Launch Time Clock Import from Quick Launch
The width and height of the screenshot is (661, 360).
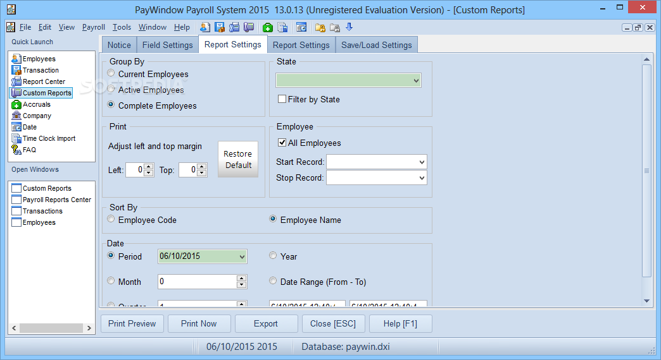click(44, 138)
